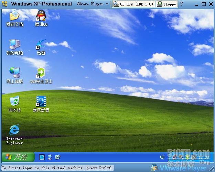215x172 pixels.
Task: Expand the hidden toolbar devices chevron
Action: [x=181, y=4]
